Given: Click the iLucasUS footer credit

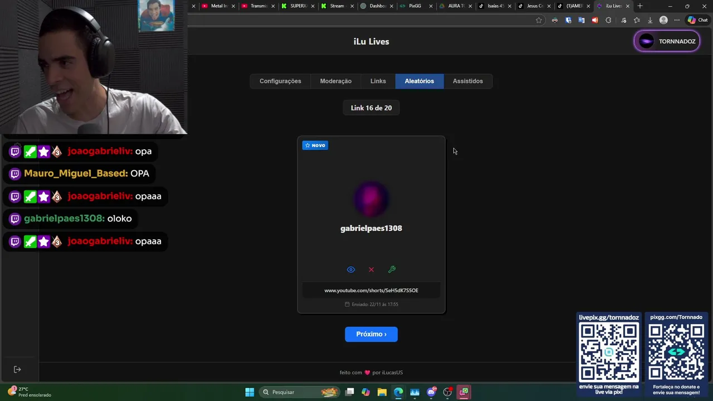Looking at the screenshot, I should coord(392,373).
